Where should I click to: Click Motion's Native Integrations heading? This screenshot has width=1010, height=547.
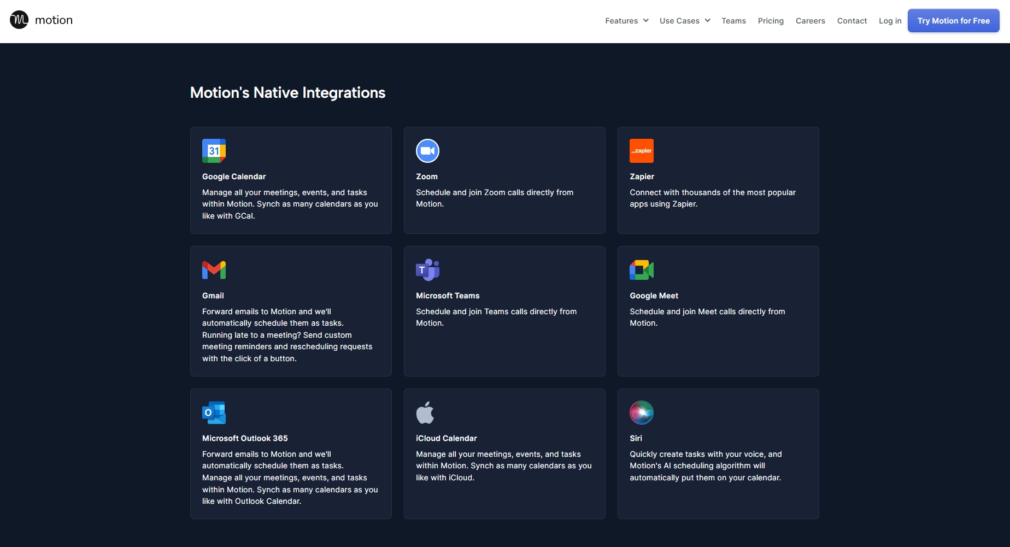click(x=287, y=93)
